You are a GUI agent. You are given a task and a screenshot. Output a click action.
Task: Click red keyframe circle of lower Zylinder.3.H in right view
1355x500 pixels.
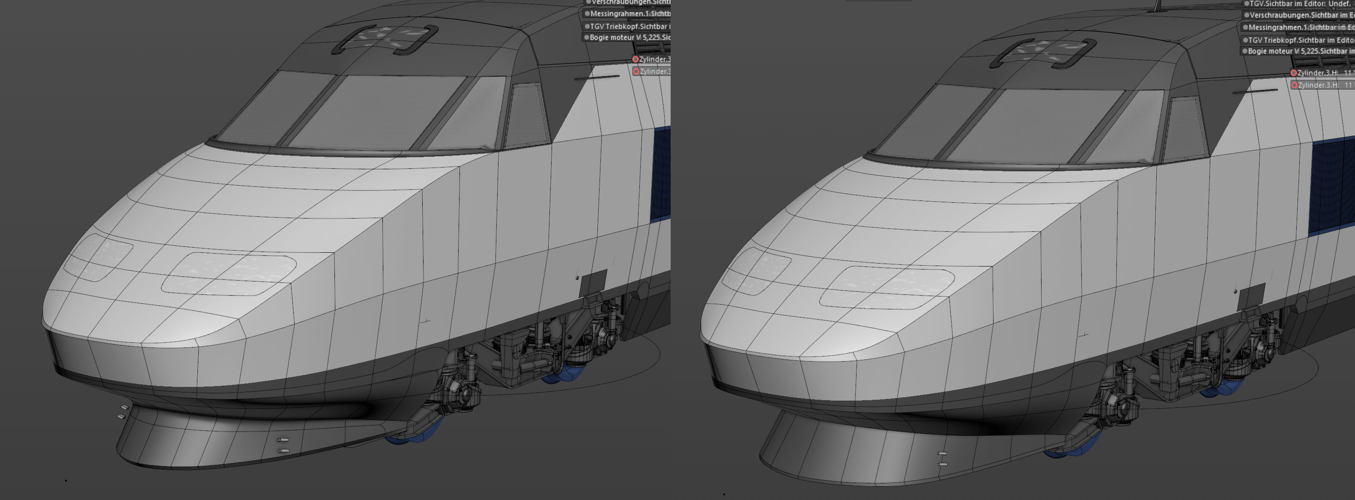[1294, 85]
